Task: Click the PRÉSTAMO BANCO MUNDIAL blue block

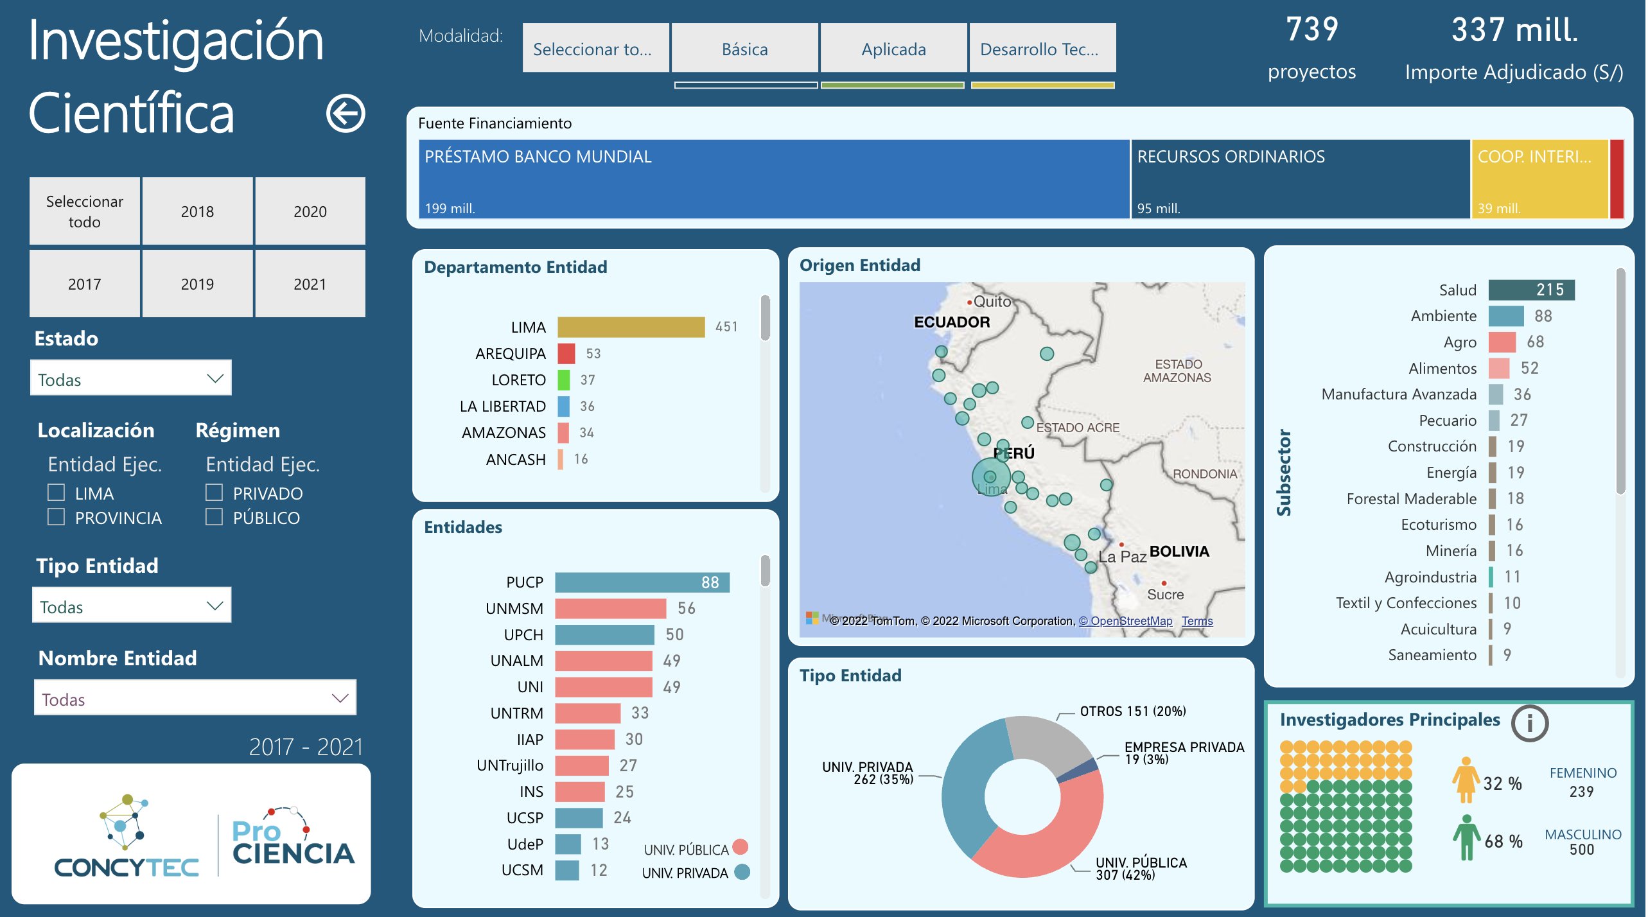Action: point(773,180)
